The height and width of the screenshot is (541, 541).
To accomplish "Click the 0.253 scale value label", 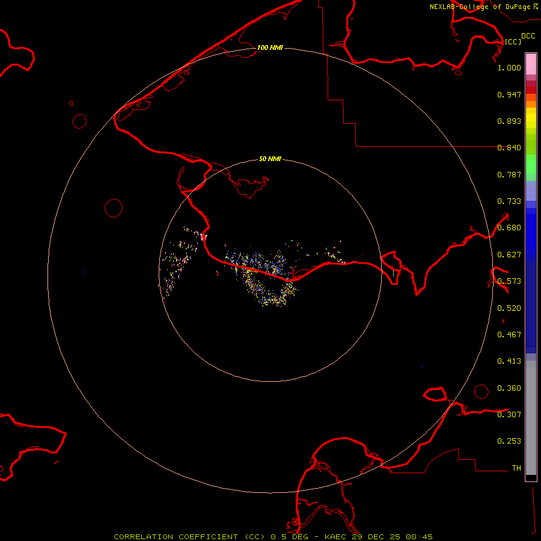I will point(509,441).
